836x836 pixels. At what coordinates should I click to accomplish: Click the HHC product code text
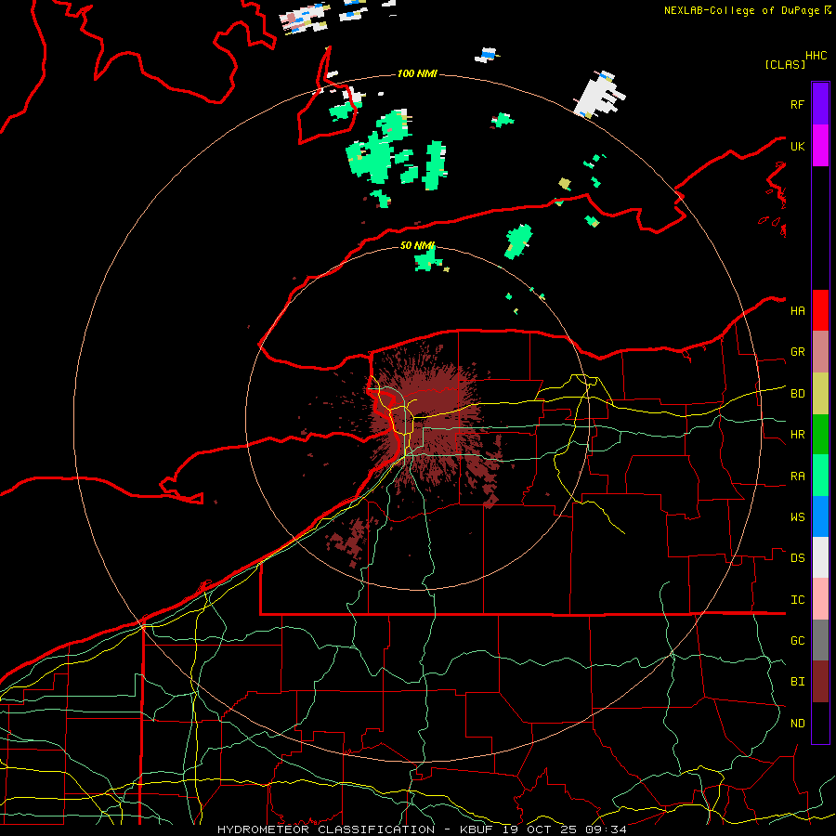pos(816,56)
